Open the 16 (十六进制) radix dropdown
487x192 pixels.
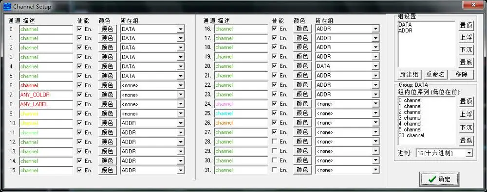pos(469,153)
